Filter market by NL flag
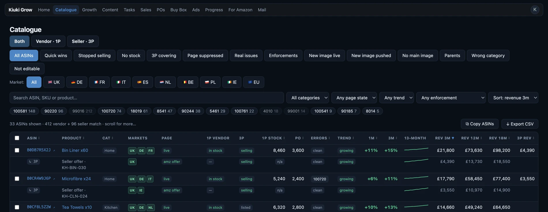 (165, 82)
